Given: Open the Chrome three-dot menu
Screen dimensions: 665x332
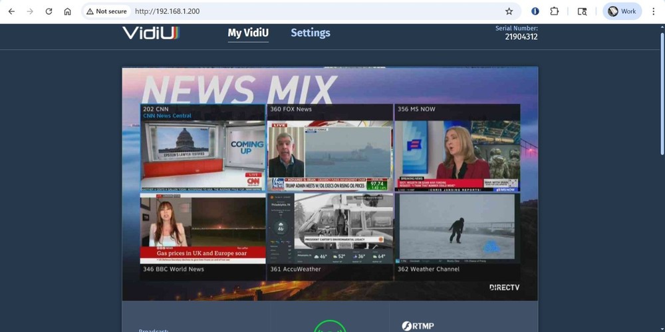Looking at the screenshot, I should [x=653, y=11].
